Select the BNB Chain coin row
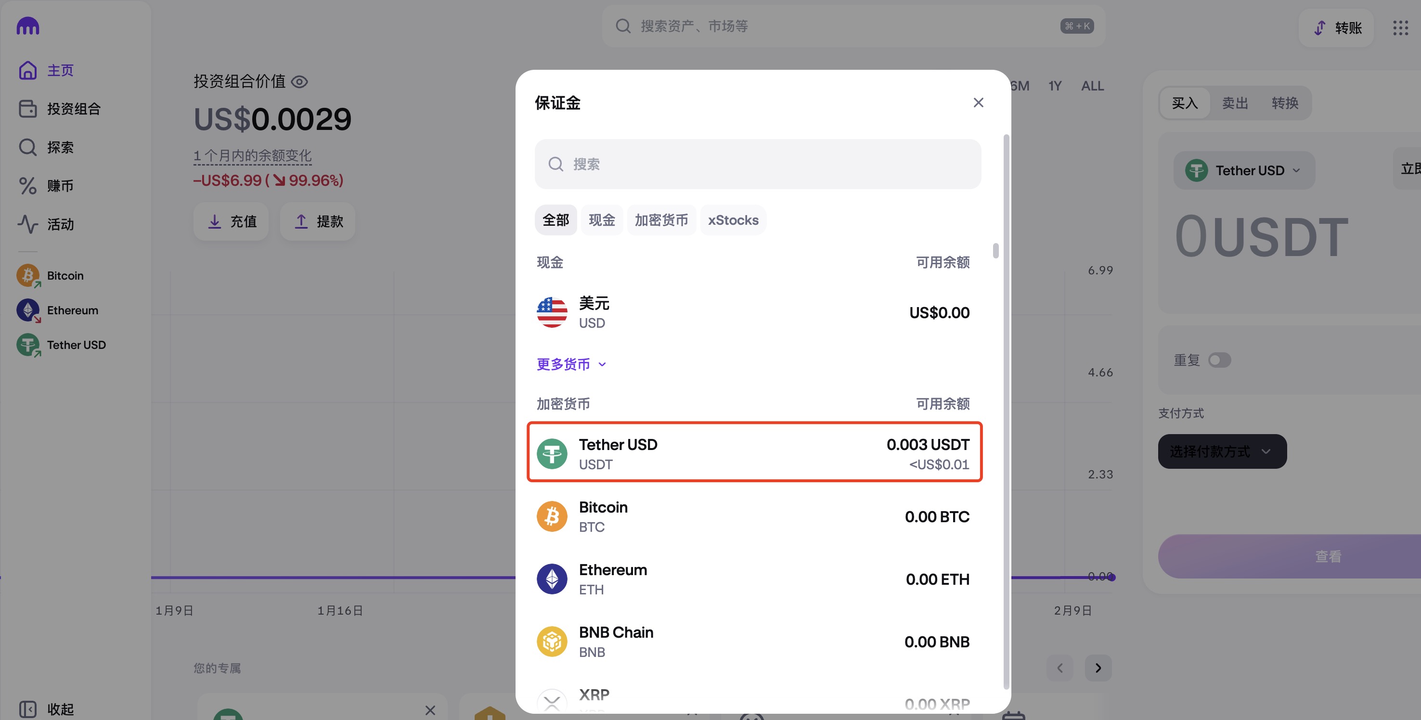Image resolution: width=1421 pixels, height=720 pixels. coord(753,642)
